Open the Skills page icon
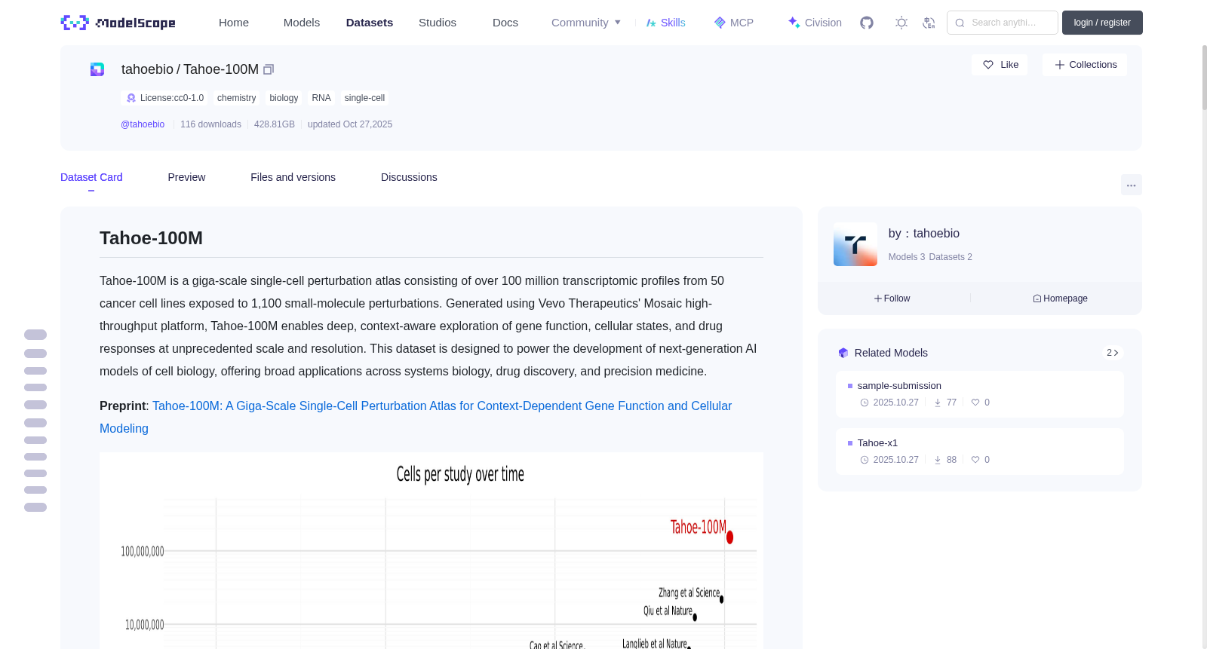 (651, 23)
